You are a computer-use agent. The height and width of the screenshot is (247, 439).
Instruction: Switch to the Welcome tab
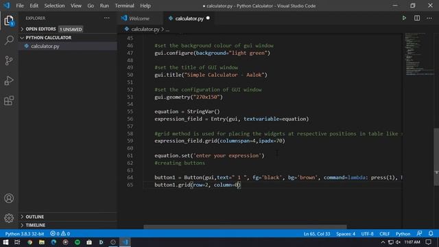pos(139,19)
